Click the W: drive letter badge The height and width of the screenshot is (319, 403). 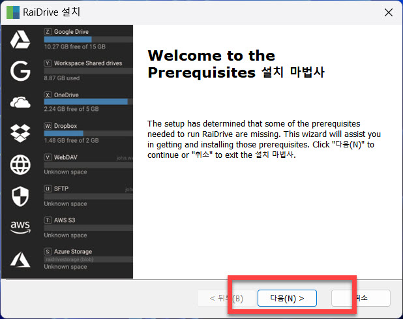click(48, 126)
